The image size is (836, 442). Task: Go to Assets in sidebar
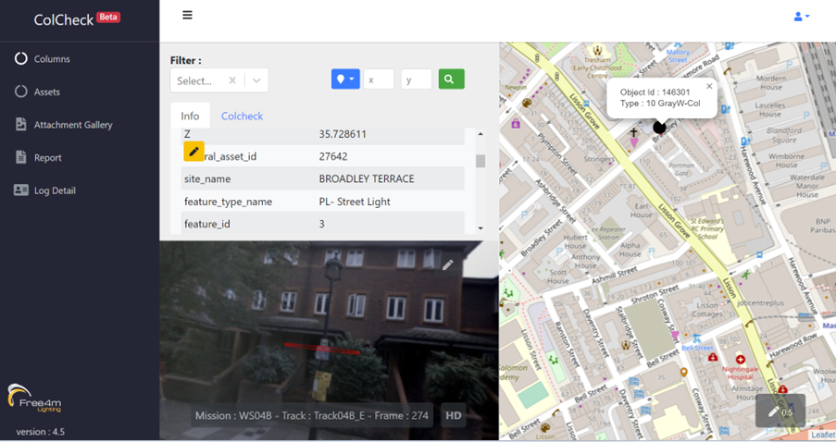(46, 92)
